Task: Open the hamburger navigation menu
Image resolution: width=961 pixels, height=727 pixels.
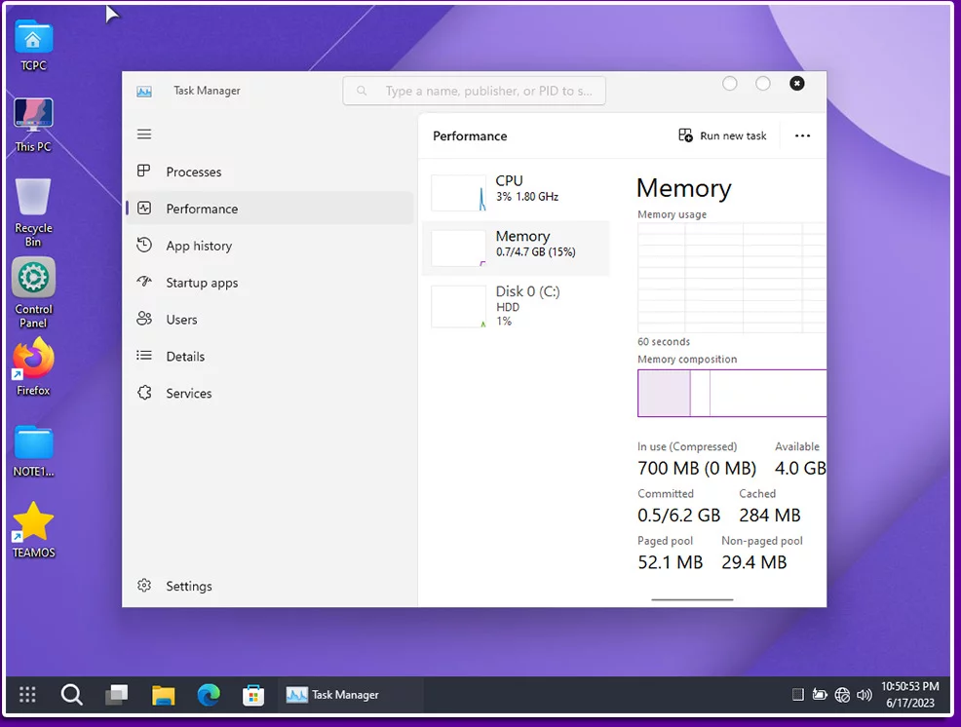Action: (x=144, y=134)
